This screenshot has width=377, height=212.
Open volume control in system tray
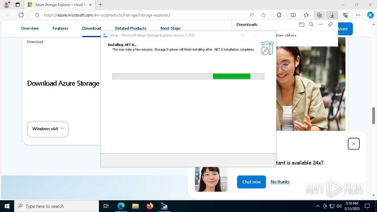click(x=339, y=206)
